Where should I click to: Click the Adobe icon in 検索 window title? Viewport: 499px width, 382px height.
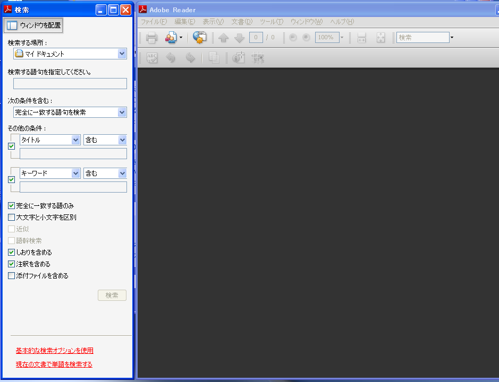7,10
